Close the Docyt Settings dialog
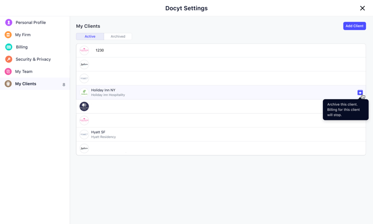The image size is (373, 224). pos(362,8)
